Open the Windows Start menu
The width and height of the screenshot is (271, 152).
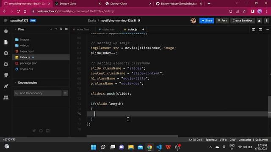94,147
